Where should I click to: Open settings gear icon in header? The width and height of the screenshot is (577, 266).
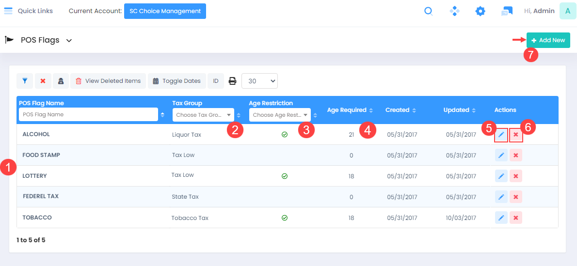[x=480, y=11]
